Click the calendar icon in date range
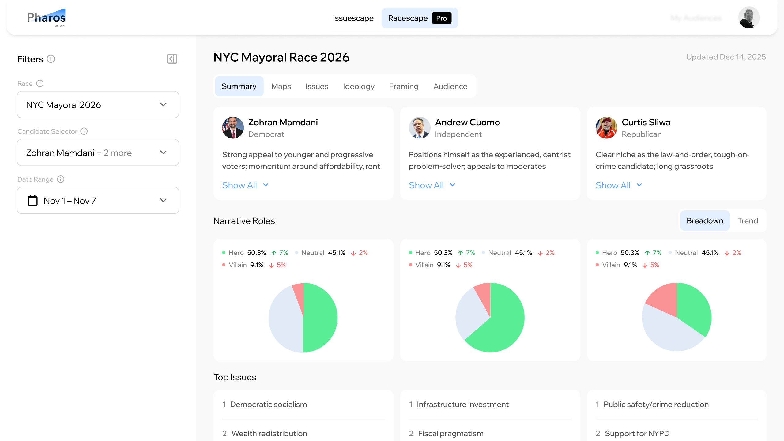 [x=33, y=201]
